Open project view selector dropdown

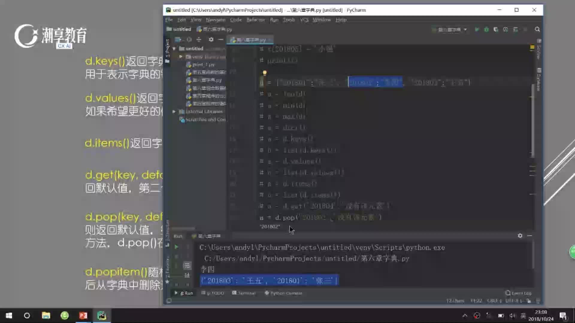(179, 39)
